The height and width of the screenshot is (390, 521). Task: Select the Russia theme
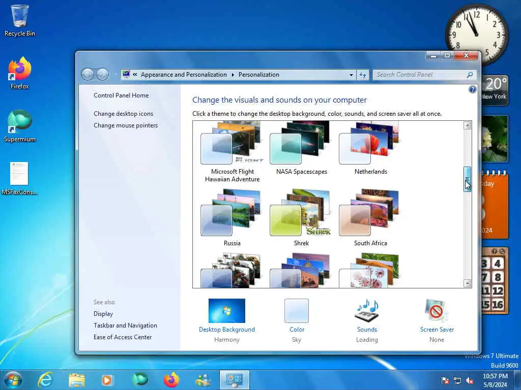[232, 217]
